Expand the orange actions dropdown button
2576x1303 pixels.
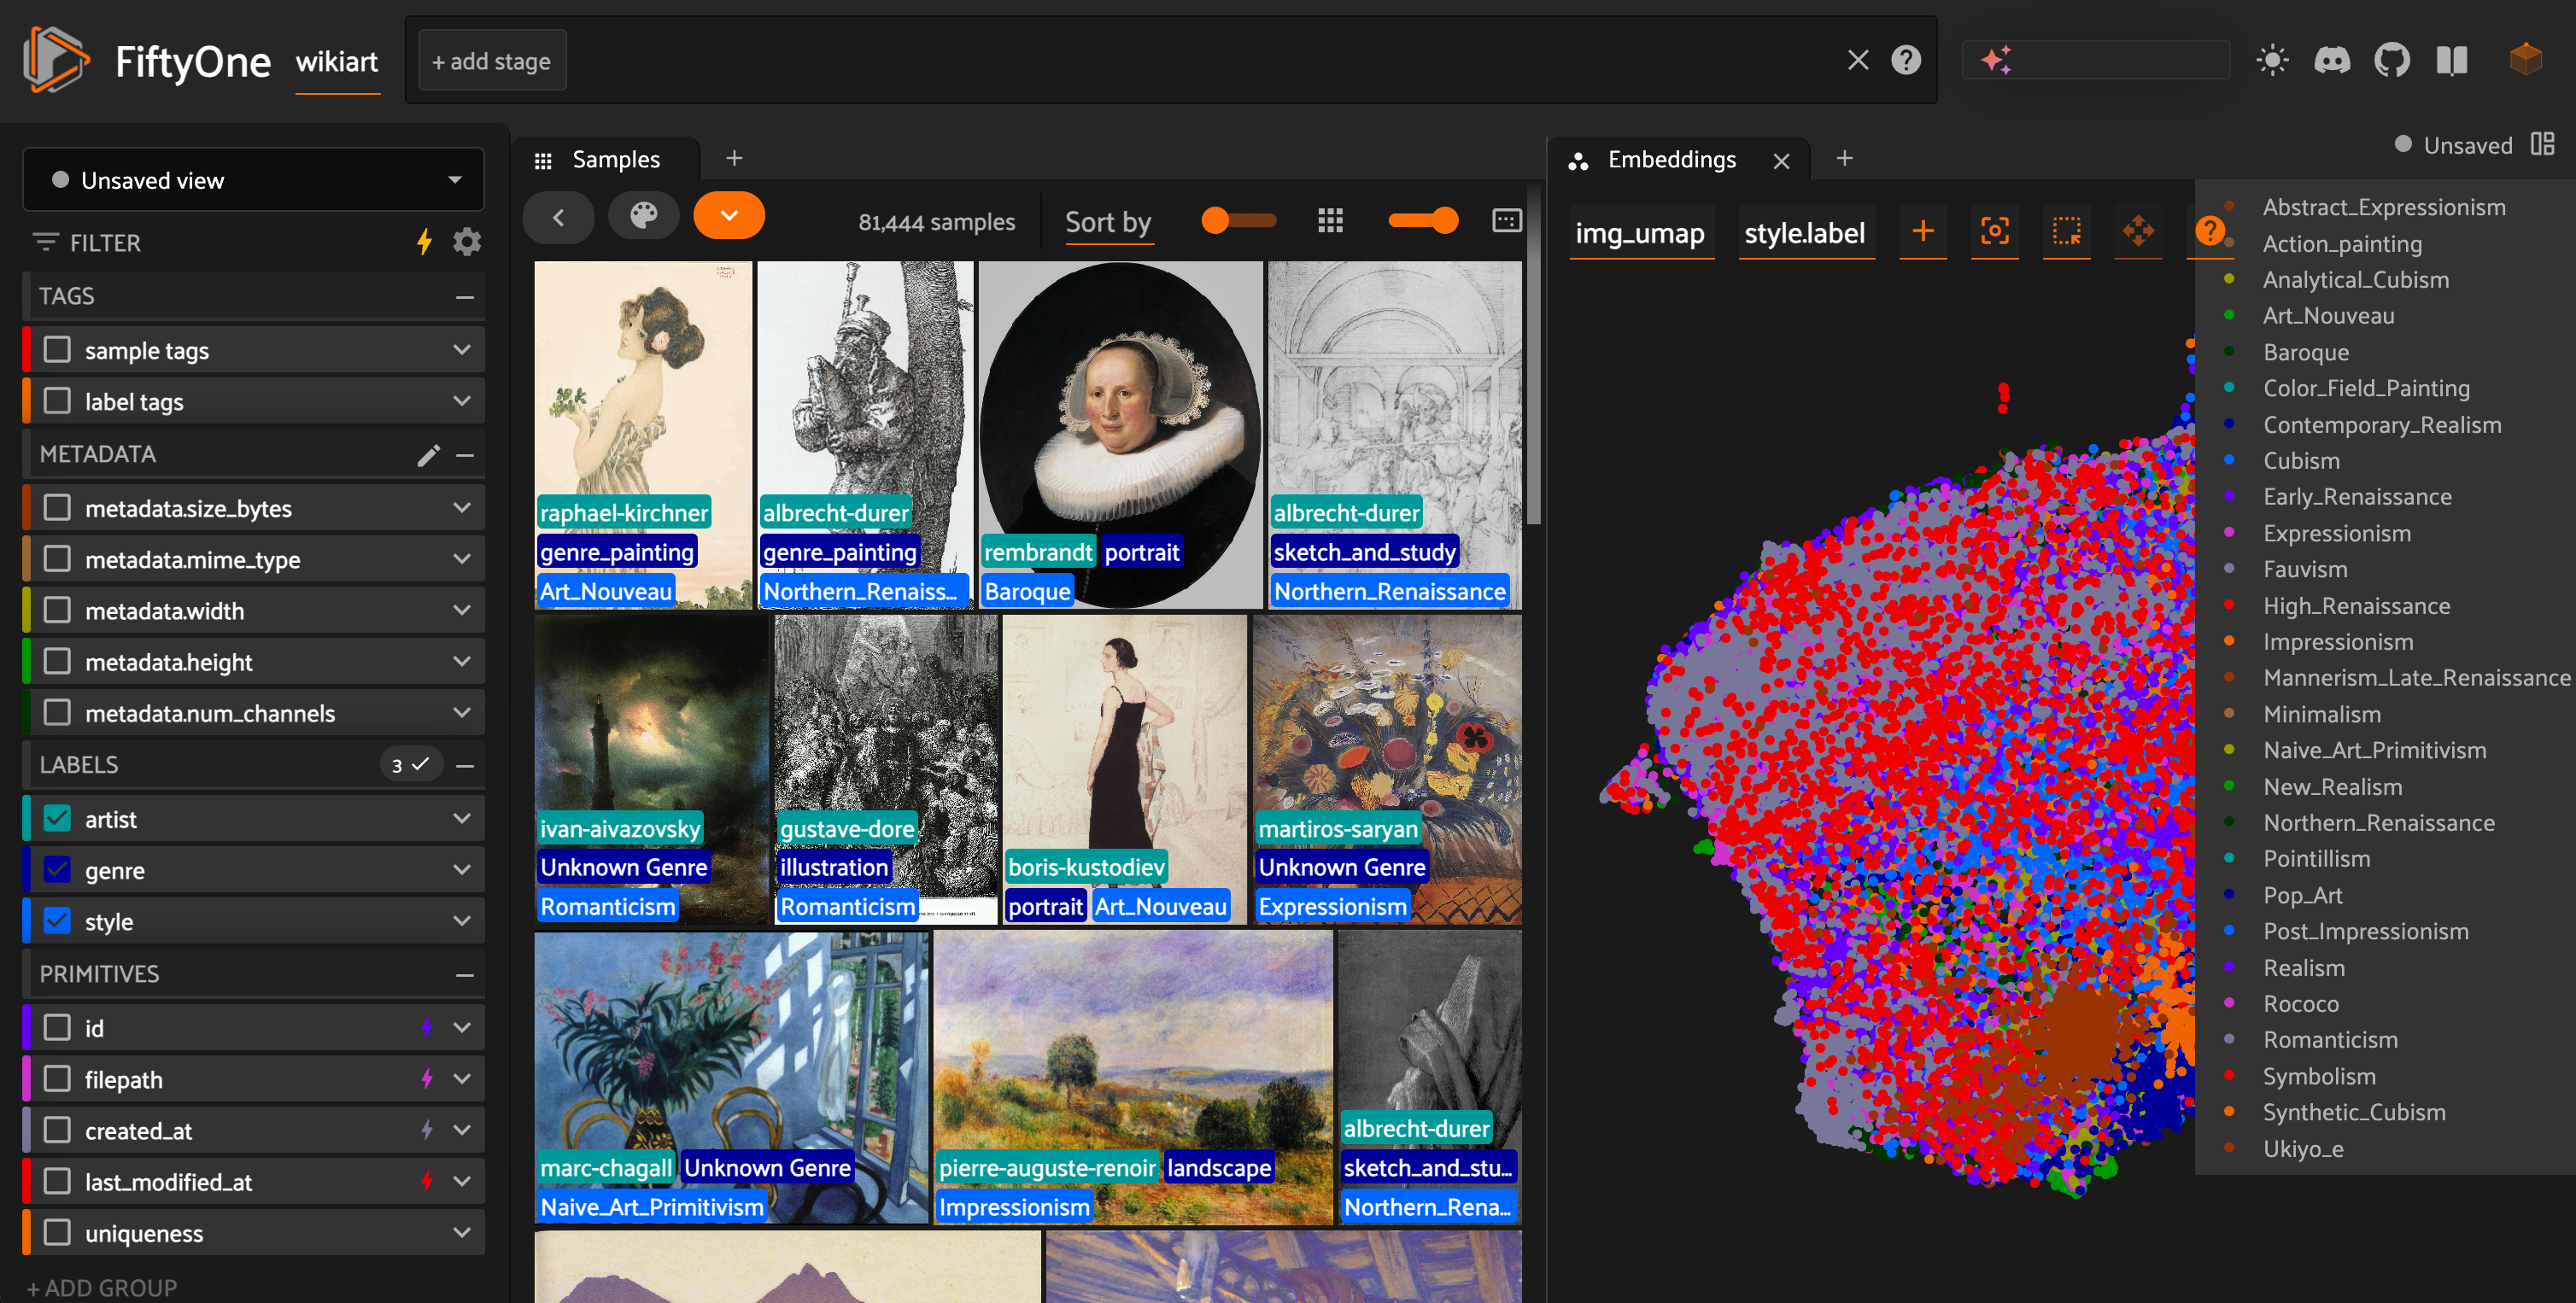click(x=729, y=217)
